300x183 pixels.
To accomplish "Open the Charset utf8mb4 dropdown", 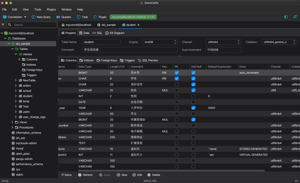I will click(x=223, y=42).
